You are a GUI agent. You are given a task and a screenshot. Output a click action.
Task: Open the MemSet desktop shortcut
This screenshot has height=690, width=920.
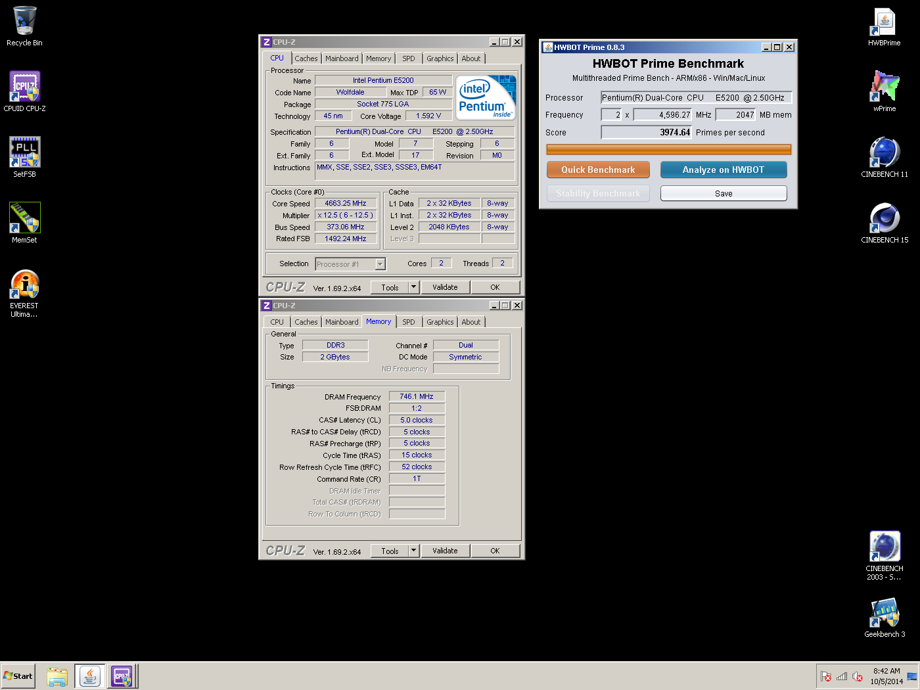coord(24,223)
